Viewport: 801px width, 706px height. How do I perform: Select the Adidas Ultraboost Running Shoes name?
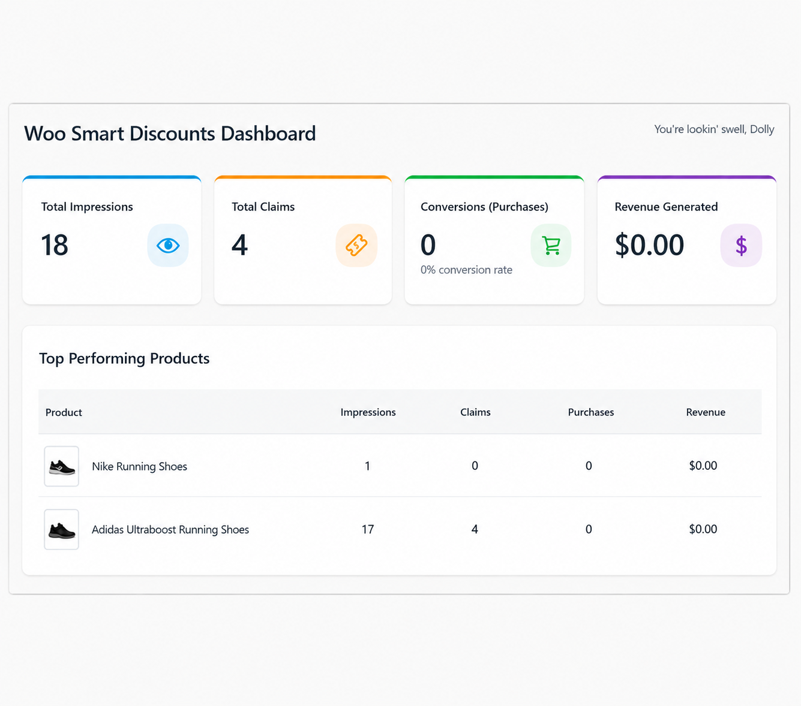tap(170, 529)
